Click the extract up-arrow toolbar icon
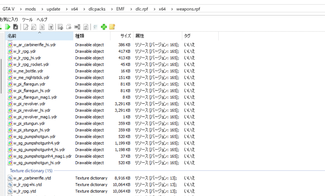The width and height of the screenshot is (325, 196). (x=61, y=27)
